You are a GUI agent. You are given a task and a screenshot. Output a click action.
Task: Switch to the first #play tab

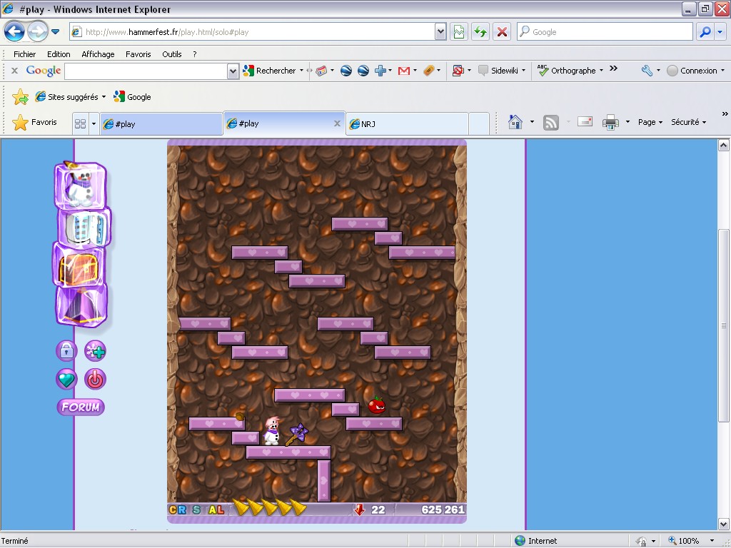click(x=161, y=124)
